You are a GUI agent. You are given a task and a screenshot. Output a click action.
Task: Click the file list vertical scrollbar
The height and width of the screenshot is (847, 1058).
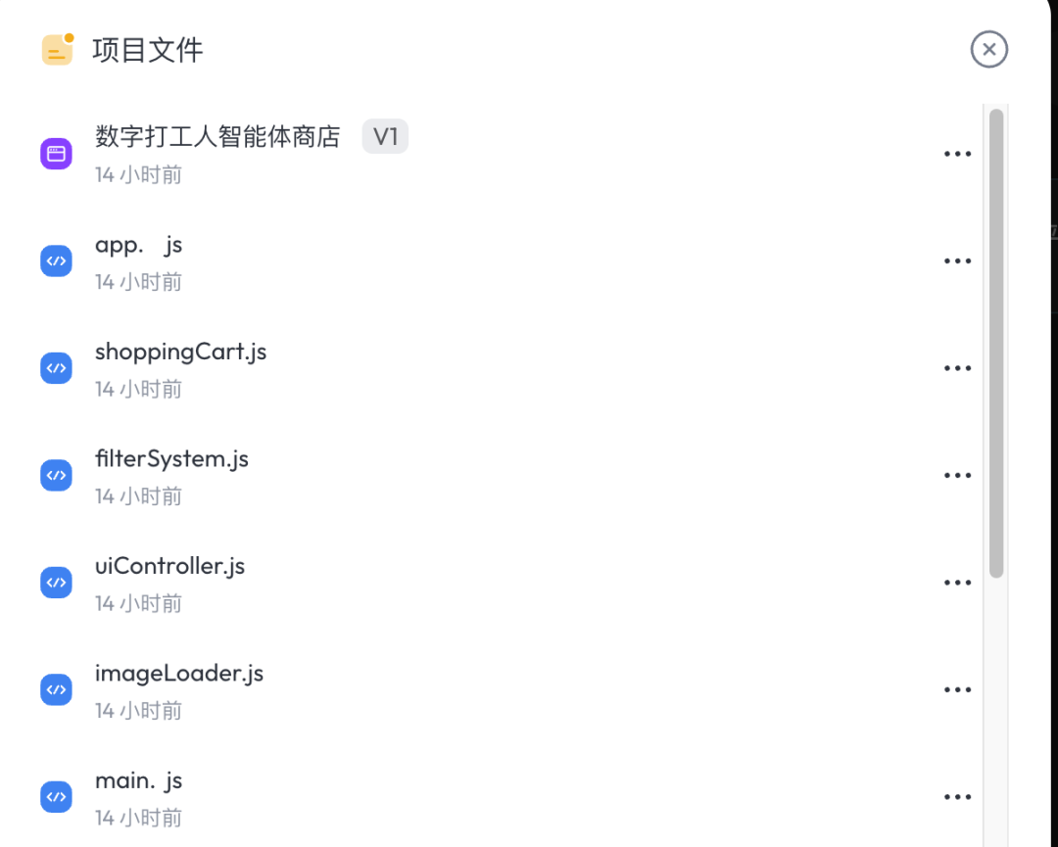click(x=996, y=344)
